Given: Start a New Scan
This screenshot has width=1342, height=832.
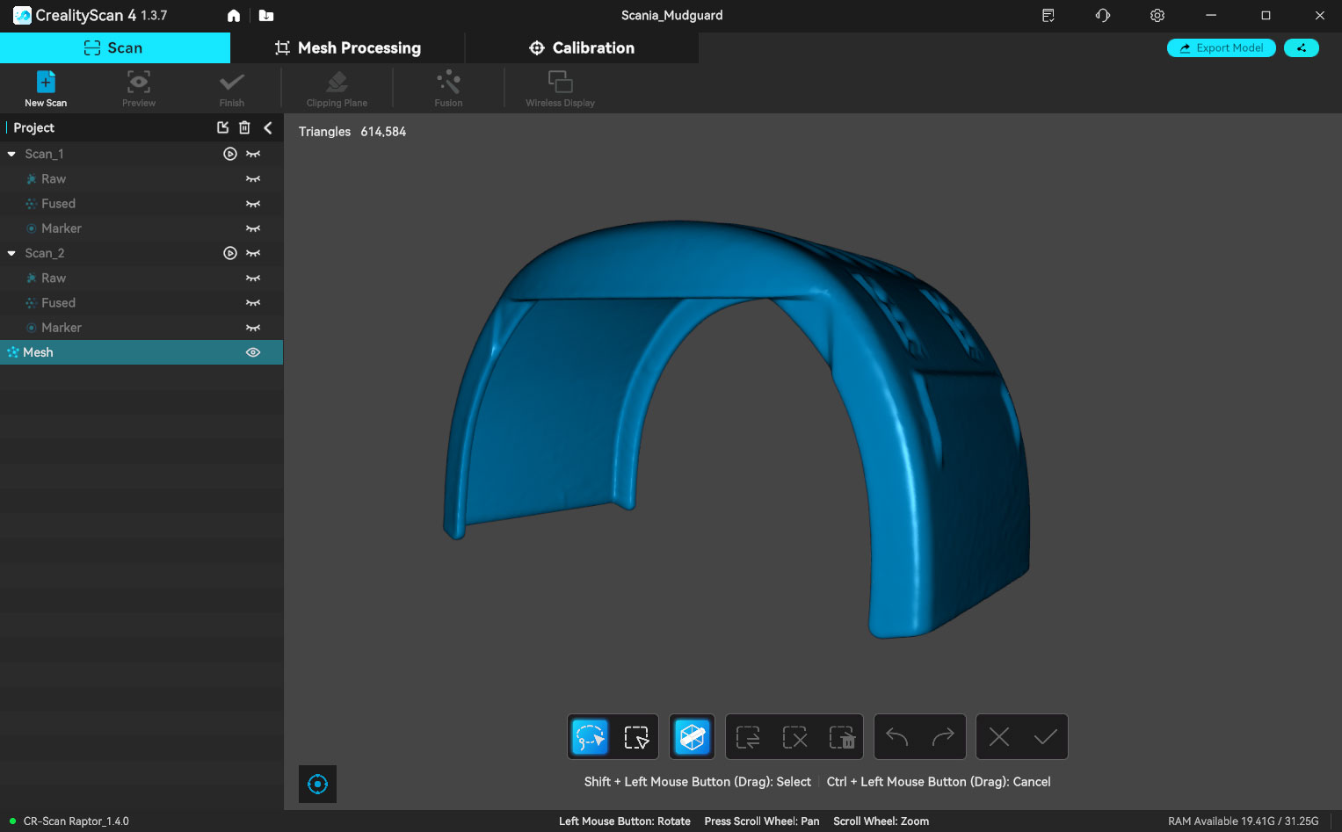Looking at the screenshot, I should pos(46,89).
